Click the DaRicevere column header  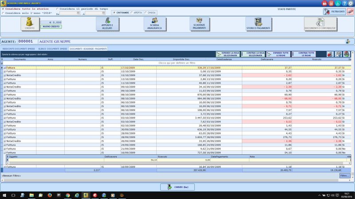[267, 59]
